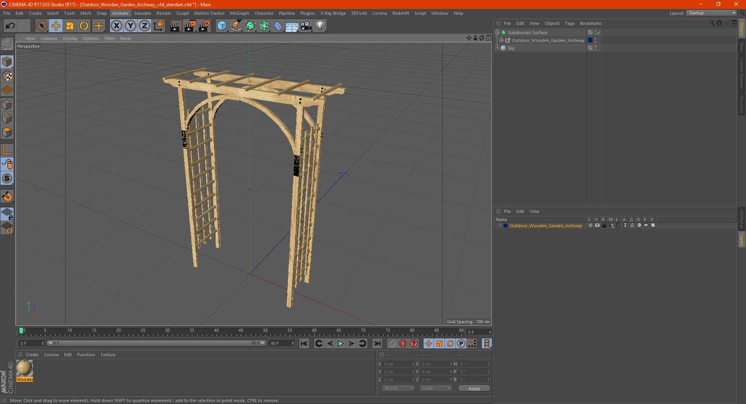Add a Cube primitive object
Screen dimensions: 746x404
click(222, 26)
